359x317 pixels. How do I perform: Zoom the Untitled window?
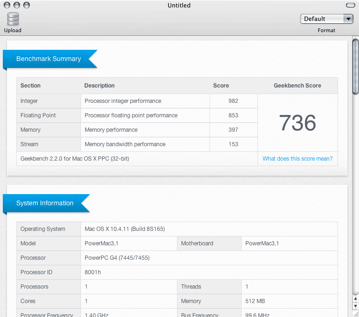tap(27, 5)
